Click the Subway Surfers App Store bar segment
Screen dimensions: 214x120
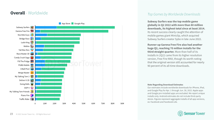pos(46,27)
